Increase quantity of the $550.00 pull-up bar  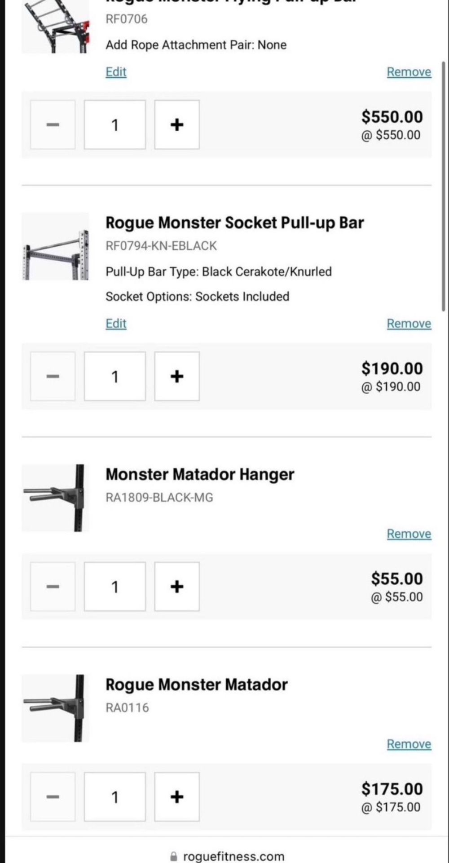click(177, 125)
